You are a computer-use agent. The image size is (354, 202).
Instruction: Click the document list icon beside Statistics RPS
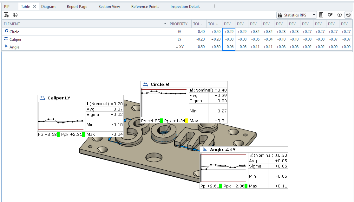(321, 15)
